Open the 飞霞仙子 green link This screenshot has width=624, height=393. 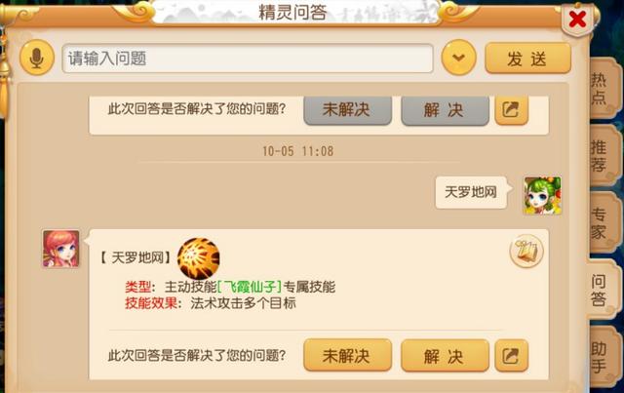click(x=250, y=287)
